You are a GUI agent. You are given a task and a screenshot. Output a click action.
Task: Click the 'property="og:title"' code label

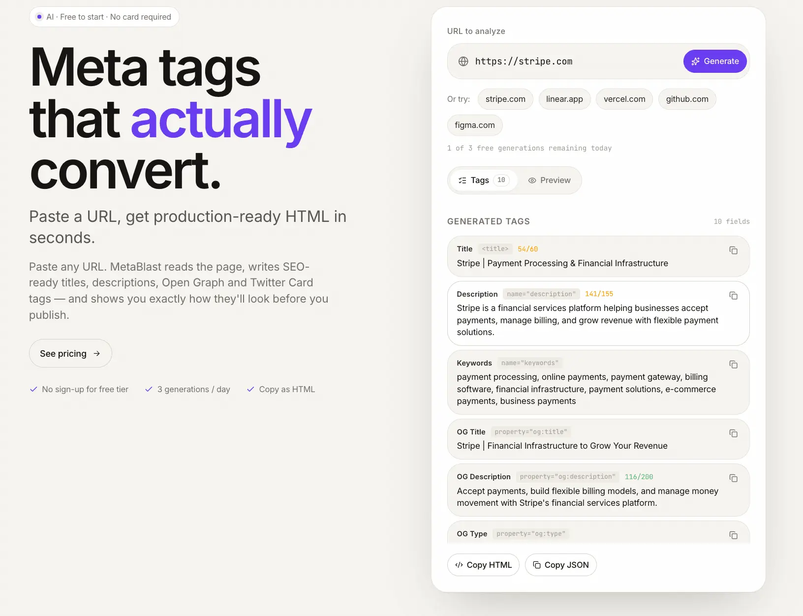click(x=531, y=432)
